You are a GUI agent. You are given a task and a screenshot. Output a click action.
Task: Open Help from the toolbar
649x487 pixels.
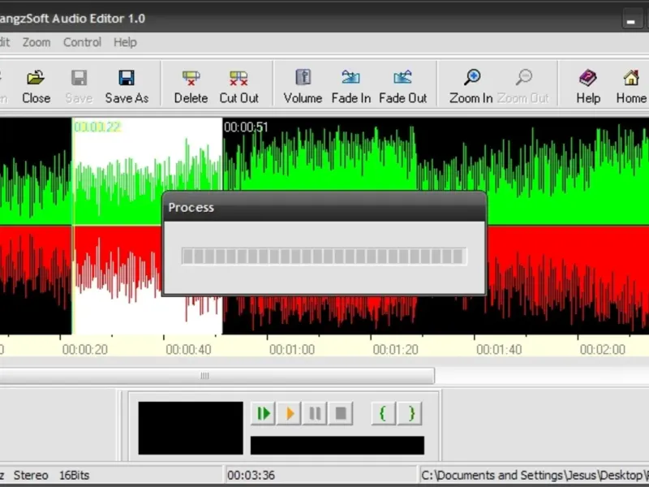point(588,87)
